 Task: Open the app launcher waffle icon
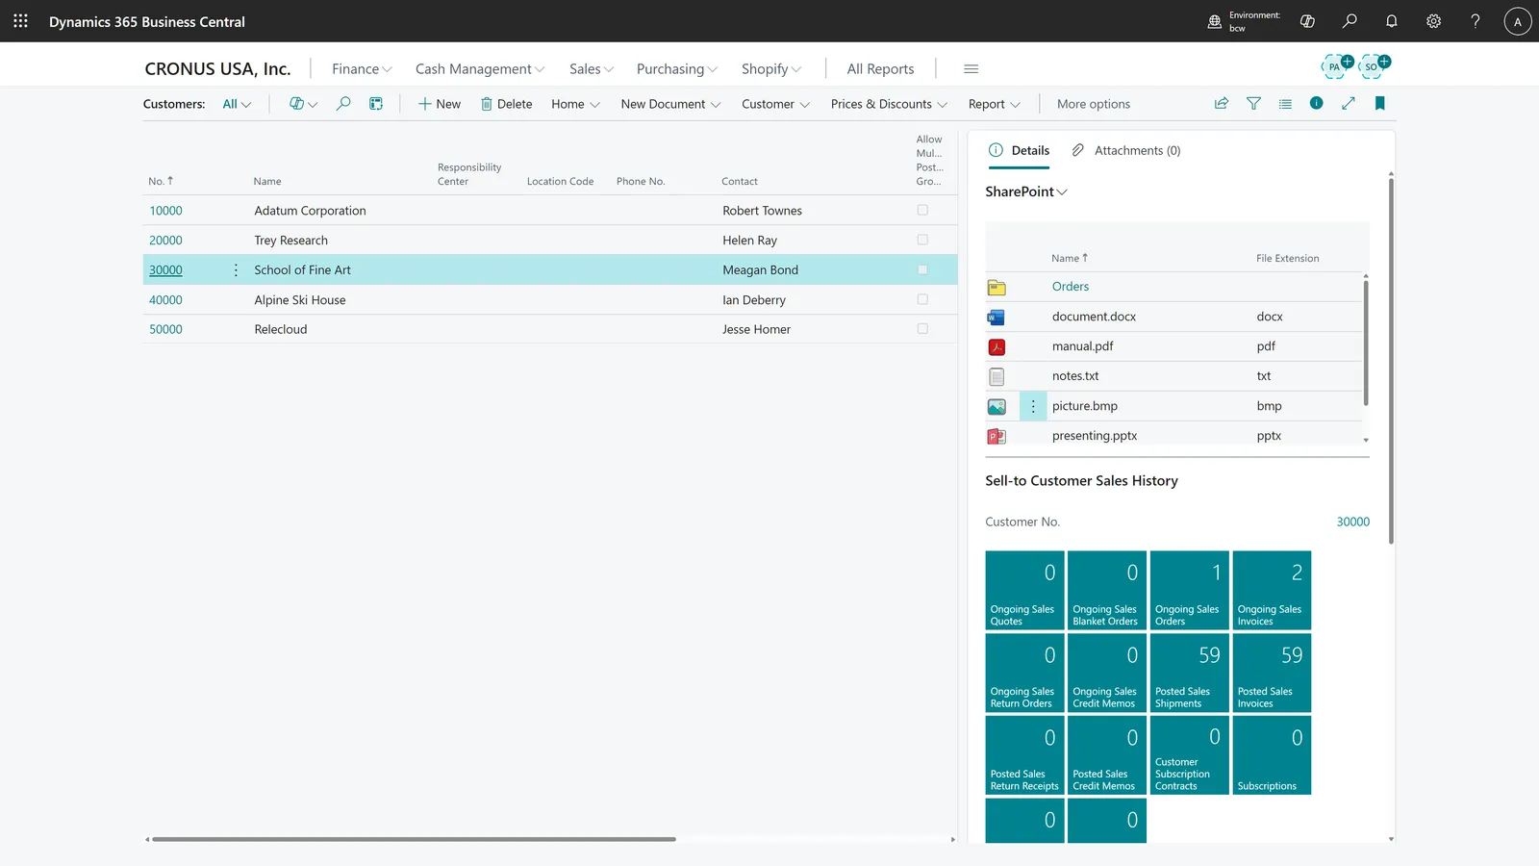coord(20,20)
